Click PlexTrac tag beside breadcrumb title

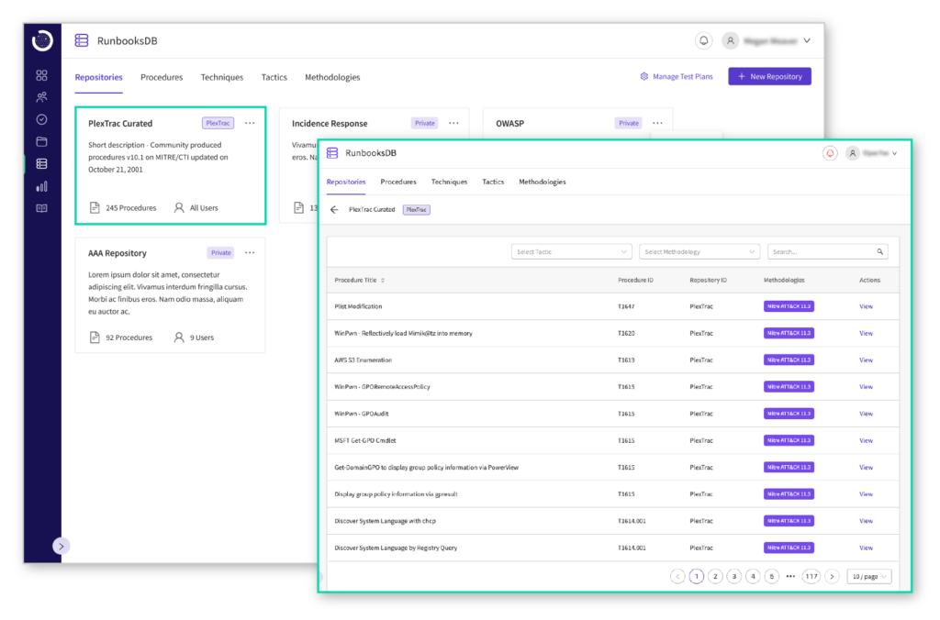point(416,210)
